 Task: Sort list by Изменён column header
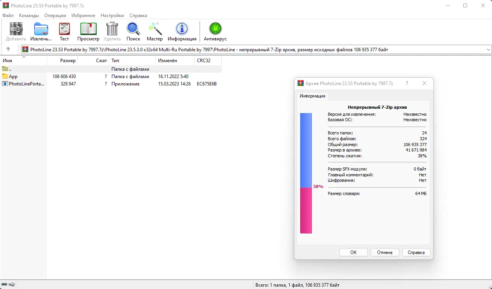coord(175,61)
